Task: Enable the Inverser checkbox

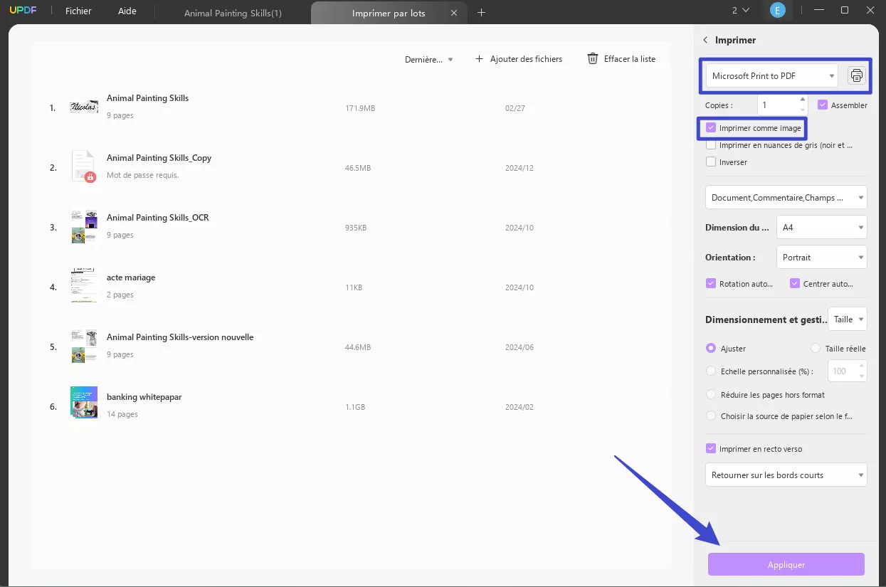Action: click(711, 162)
